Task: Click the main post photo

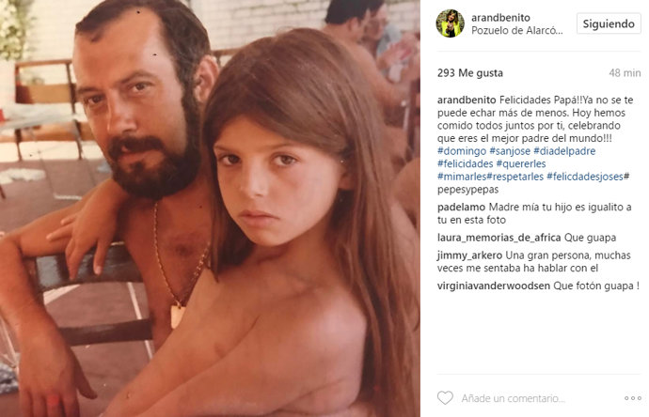Action: (x=210, y=208)
